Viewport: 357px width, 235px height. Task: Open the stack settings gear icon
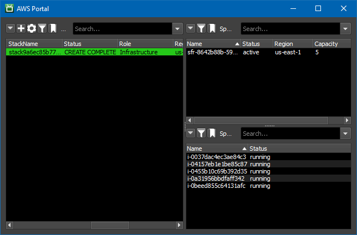pos(32,28)
